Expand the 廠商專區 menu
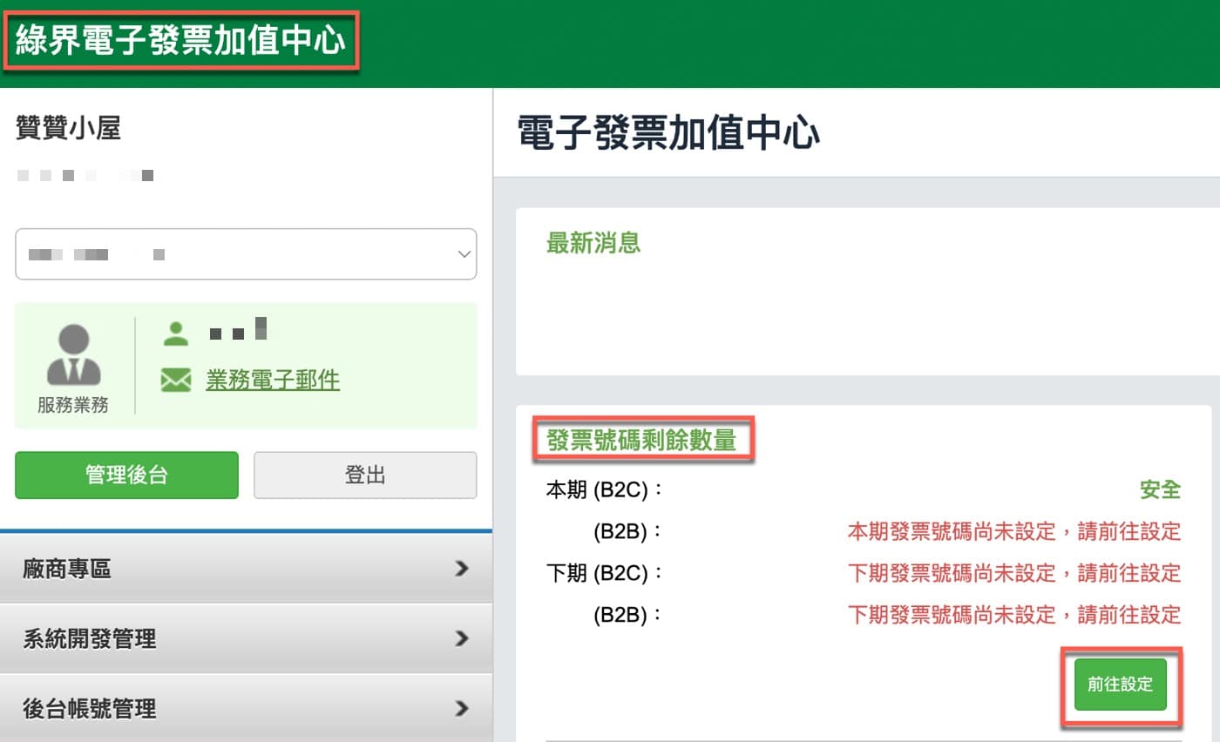The image size is (1220, 742). coord(246,568)
